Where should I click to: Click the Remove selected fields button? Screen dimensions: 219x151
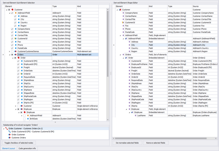(156, 143)
